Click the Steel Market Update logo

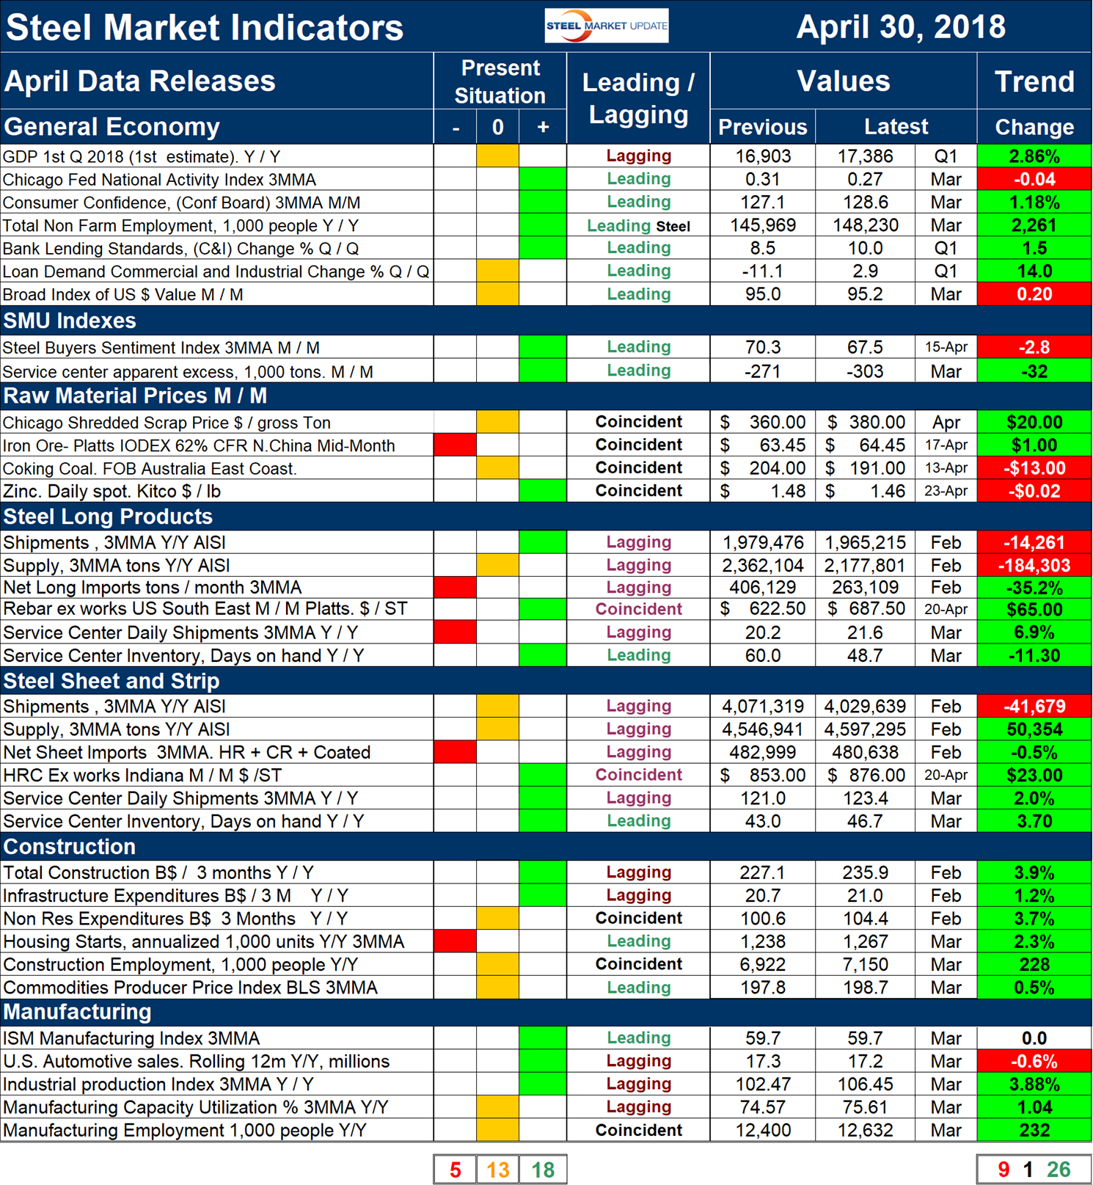pyautogui.click(x=606, y=26)
